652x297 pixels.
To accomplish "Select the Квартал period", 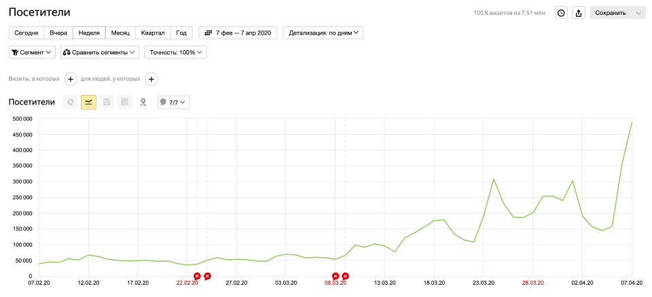I will click(152, 33).
